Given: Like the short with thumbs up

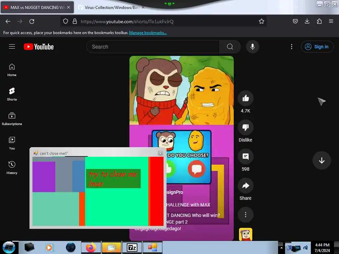Looking at the screenshot, I should (x=245, y=99).
